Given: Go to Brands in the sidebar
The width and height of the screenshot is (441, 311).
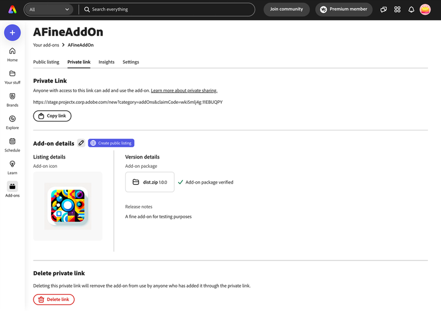Looking at the screenshot, I should click(12, 96).
